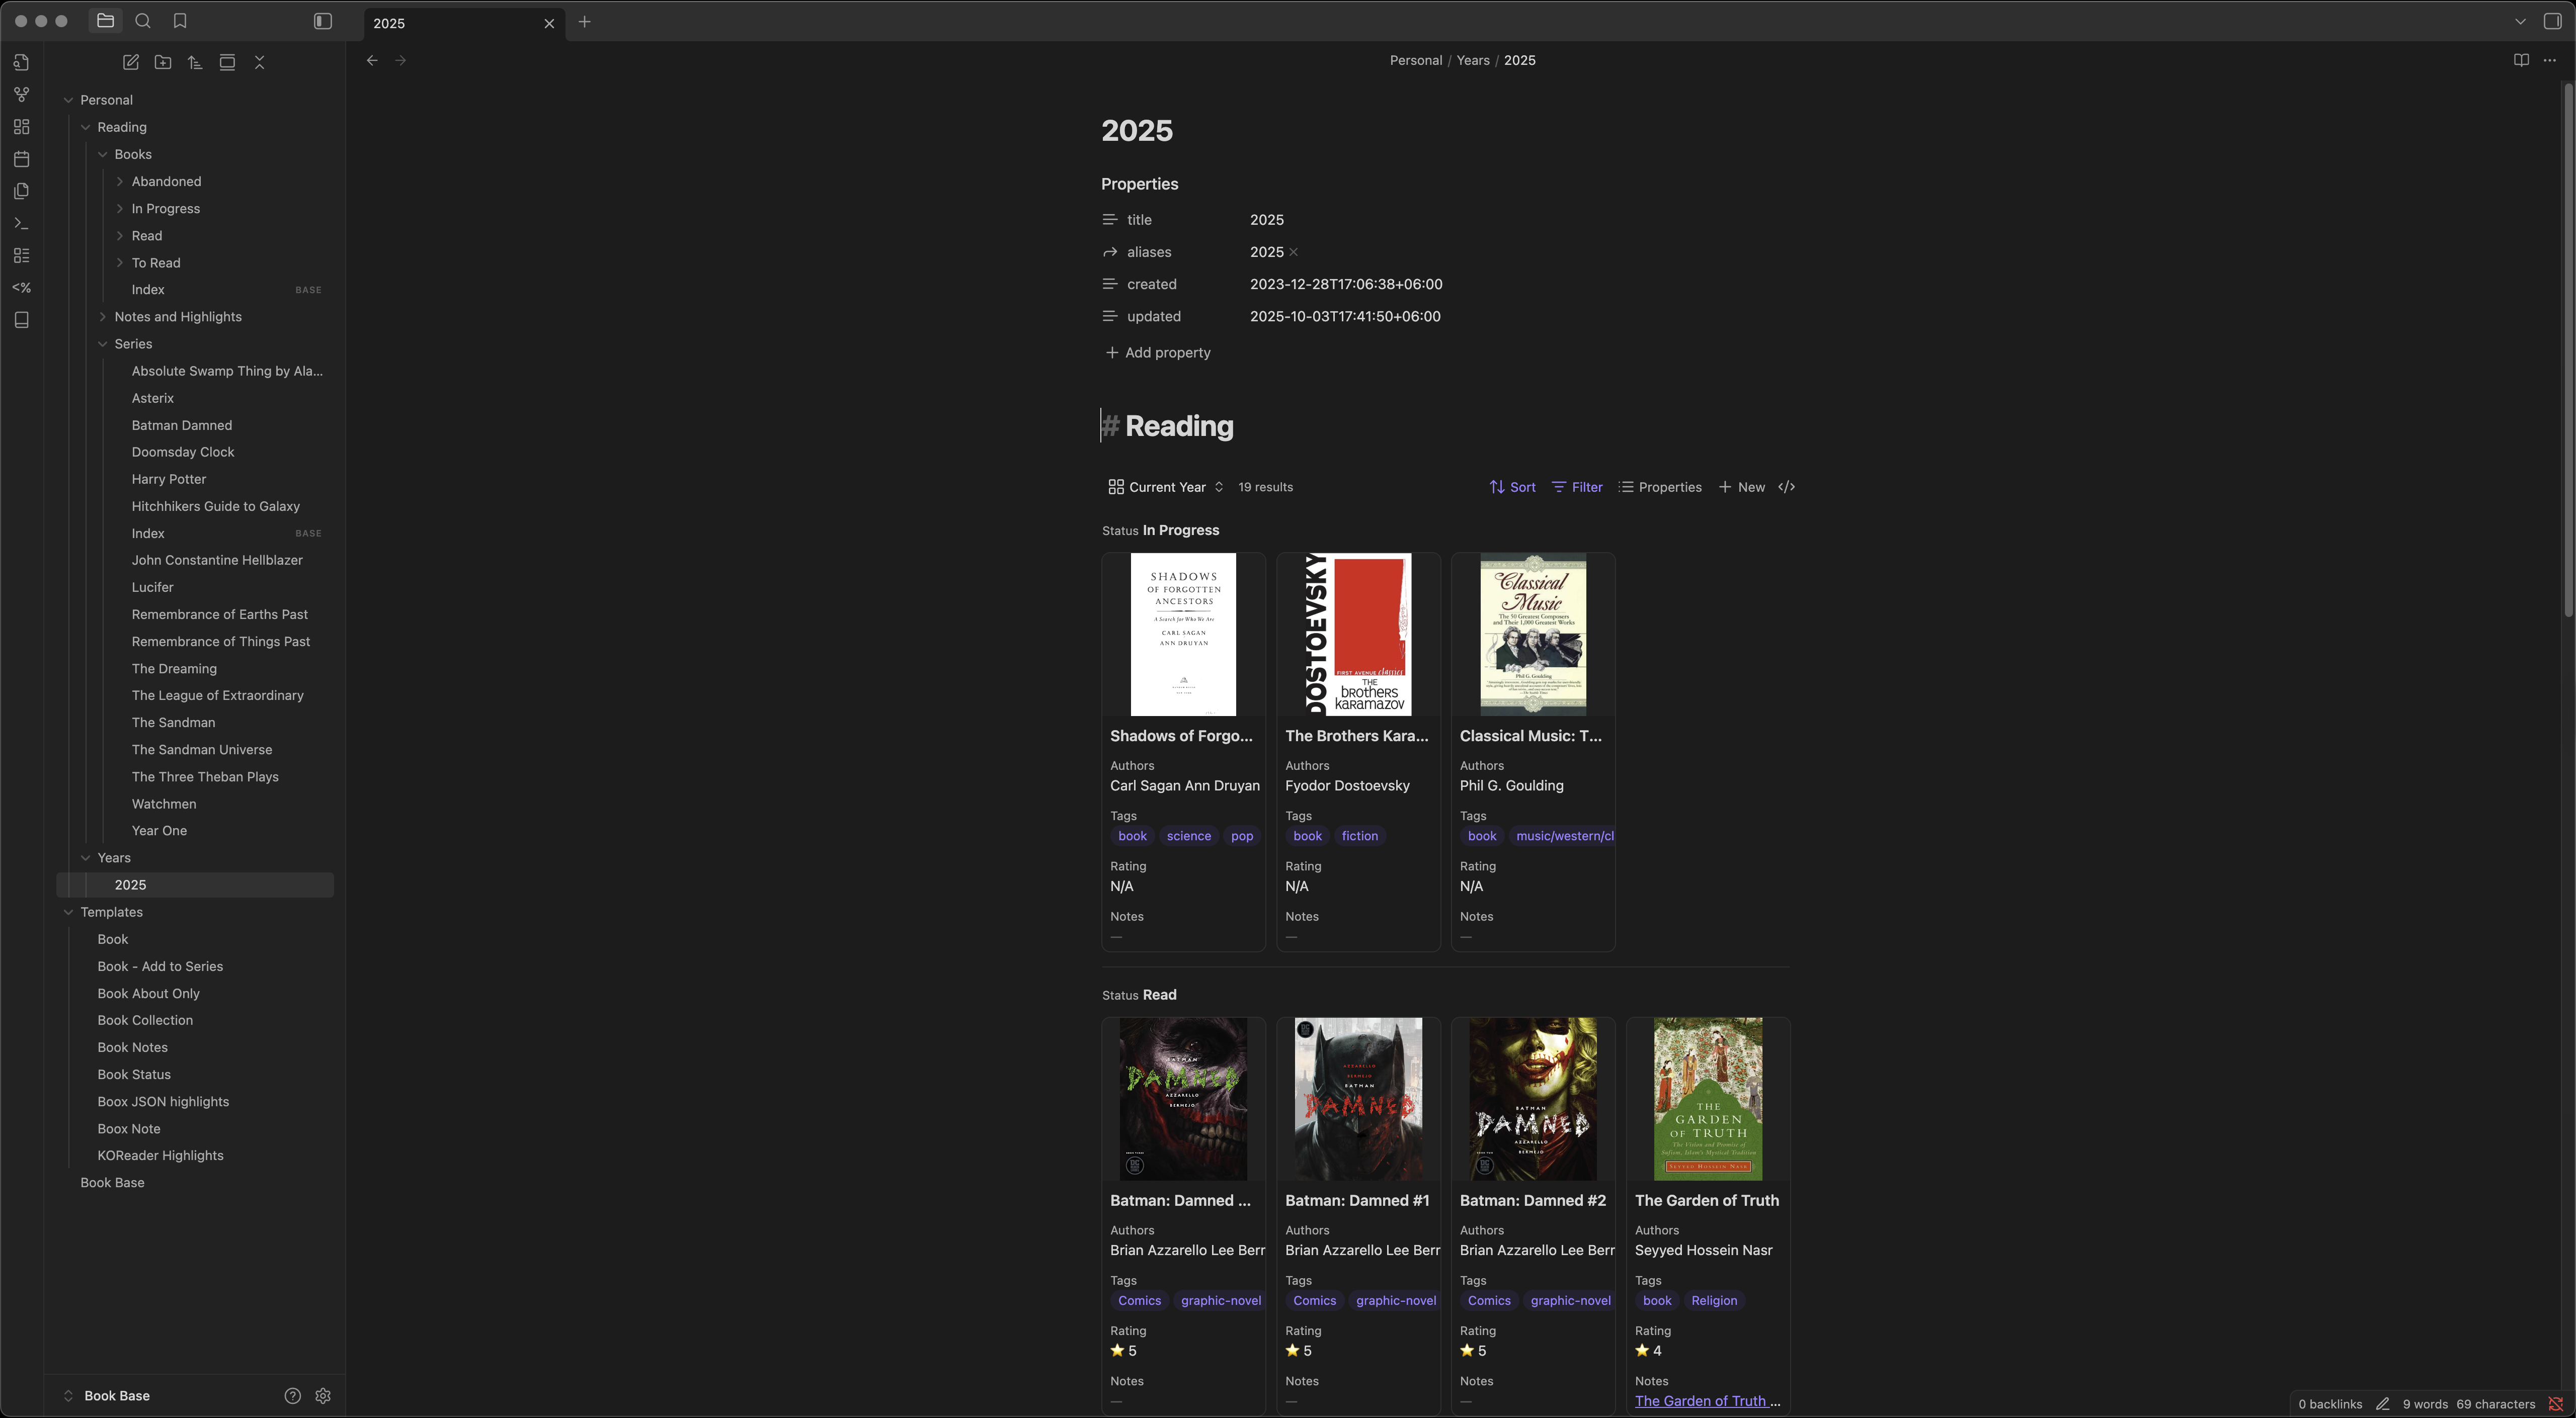2576x1418 pixels.
Task: Open the search pane icon
Action: click(x=143, y=21)
